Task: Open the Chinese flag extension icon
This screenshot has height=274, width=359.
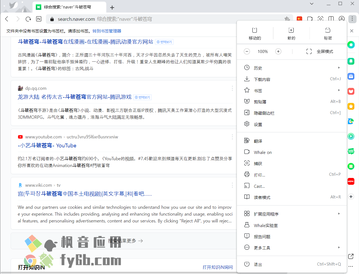Action: tap(299, 19)
